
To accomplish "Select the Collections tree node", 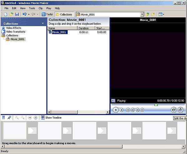I will 12,35.
